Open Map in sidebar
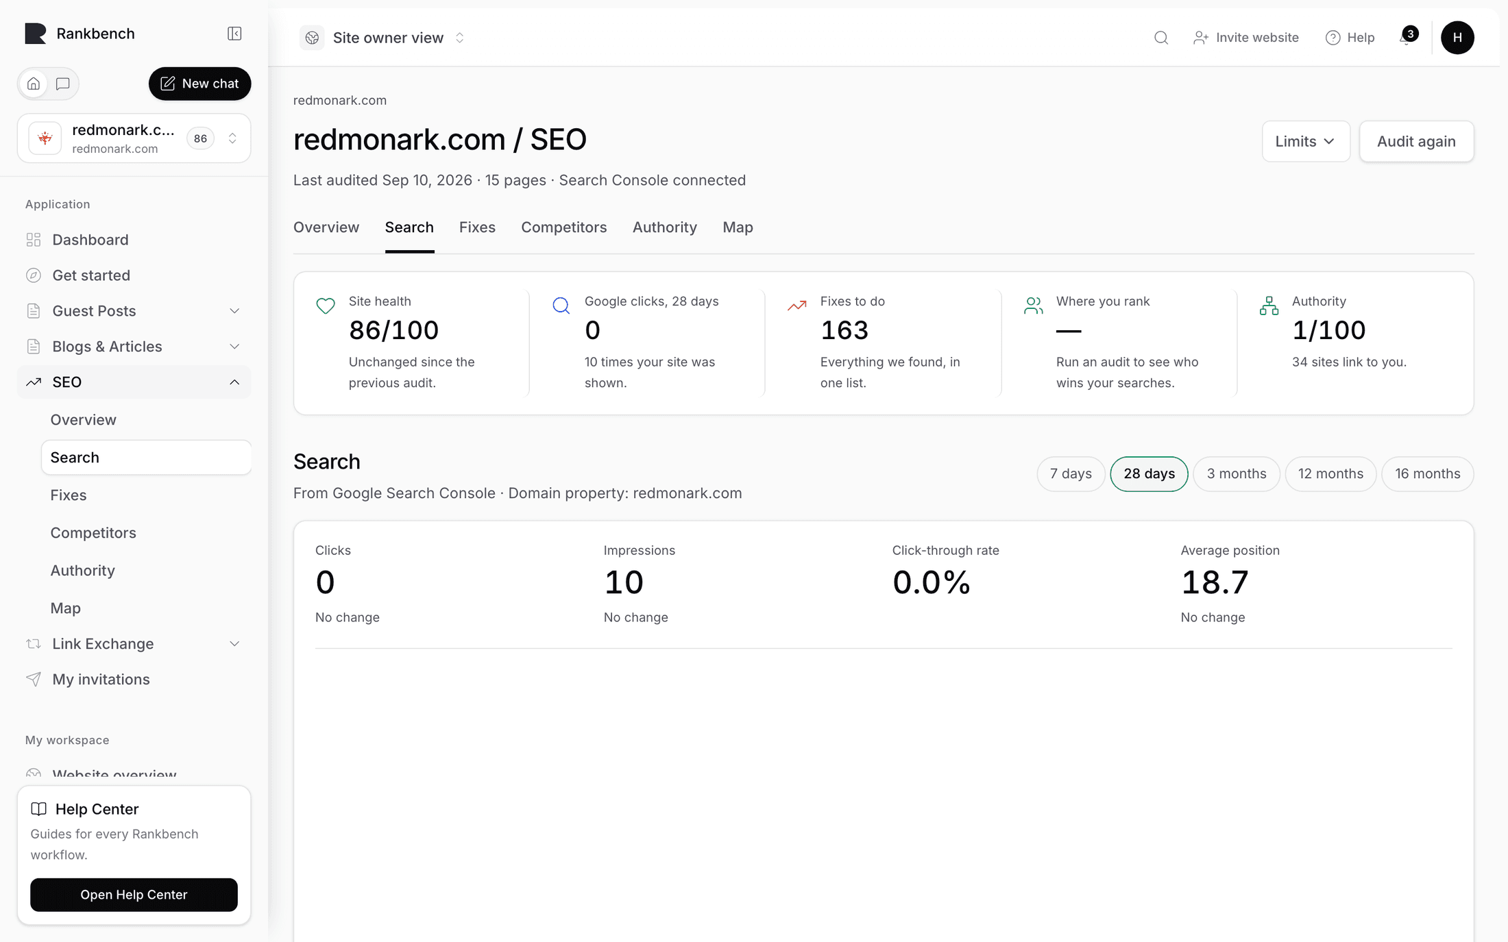The width and height of the screenshot is (1508, 942). click(x=146, y=608)
